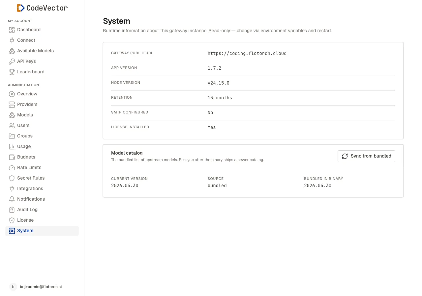Click the Available Models cubes icon
Screen dimensions: 422x296
pyautogui.click(x=12, y=51)
